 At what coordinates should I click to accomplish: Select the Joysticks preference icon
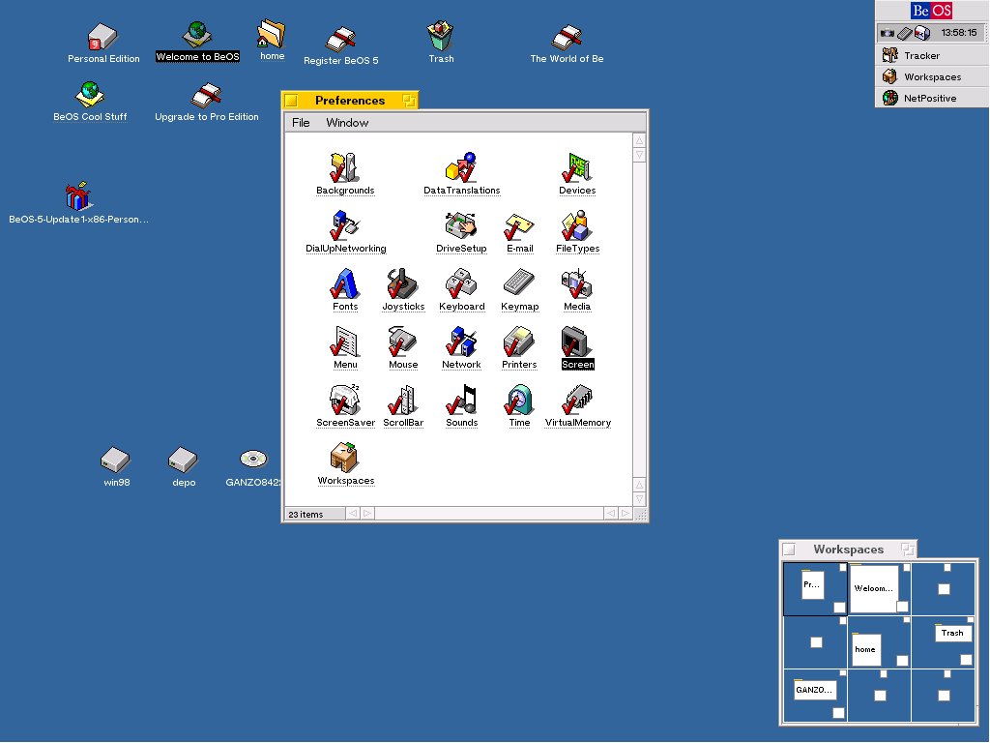pyautogui.click(x=403, y=284)
